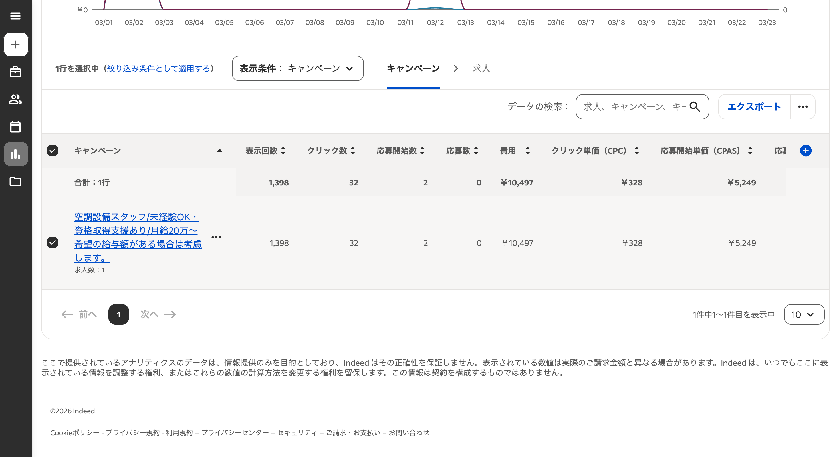Click the エクスポート button
839x457 pixels.
click(754, 107)
